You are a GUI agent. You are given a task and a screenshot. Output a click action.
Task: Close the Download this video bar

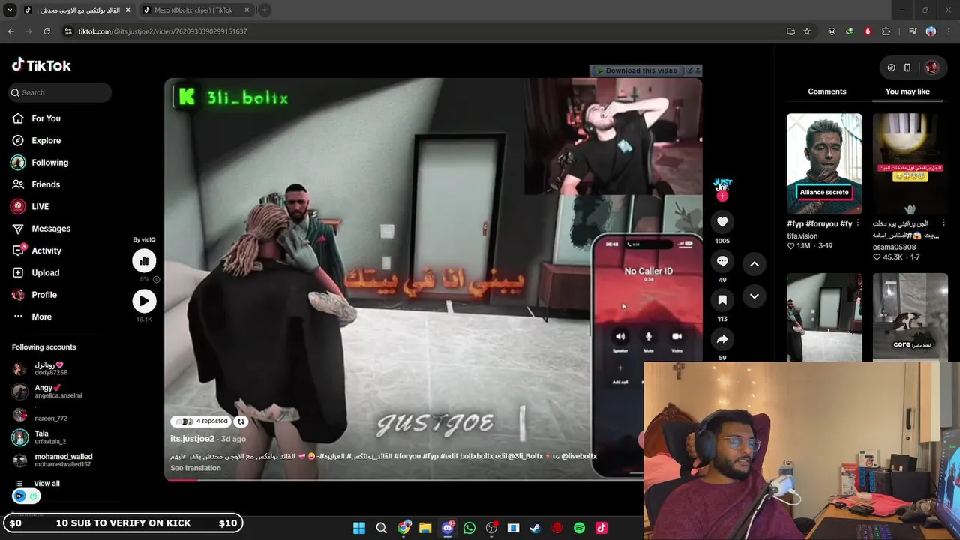697,70
